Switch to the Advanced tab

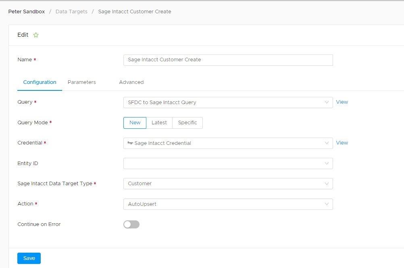pyautogui.click(x=131, y=82)
